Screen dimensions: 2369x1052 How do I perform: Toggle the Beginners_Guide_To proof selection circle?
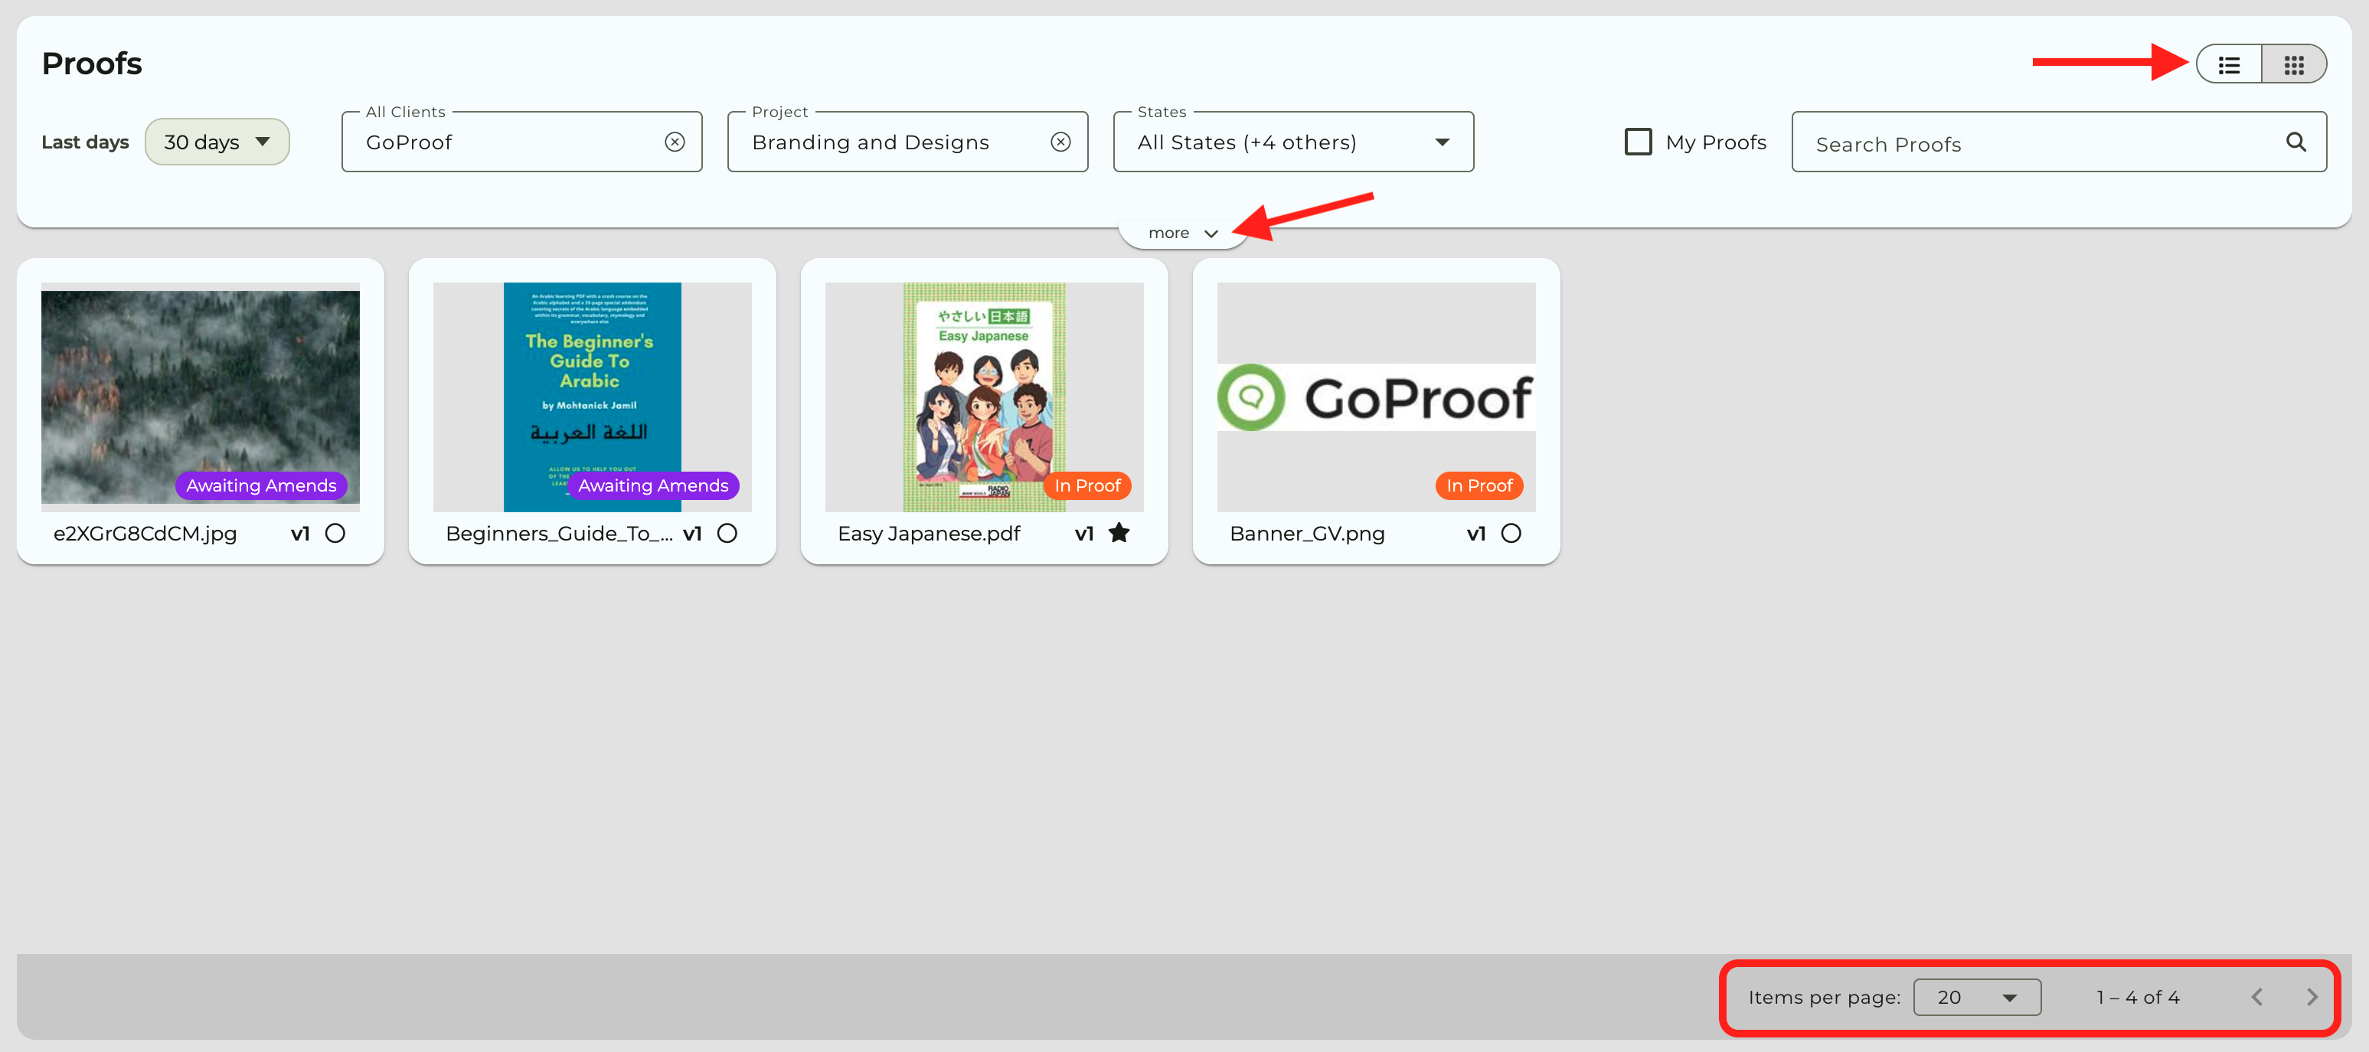coord(727,534)
